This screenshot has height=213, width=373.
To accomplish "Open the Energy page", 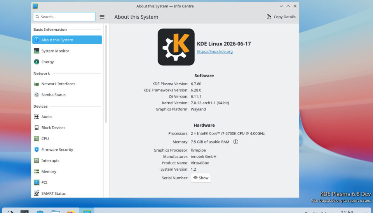I will point(67,62).
